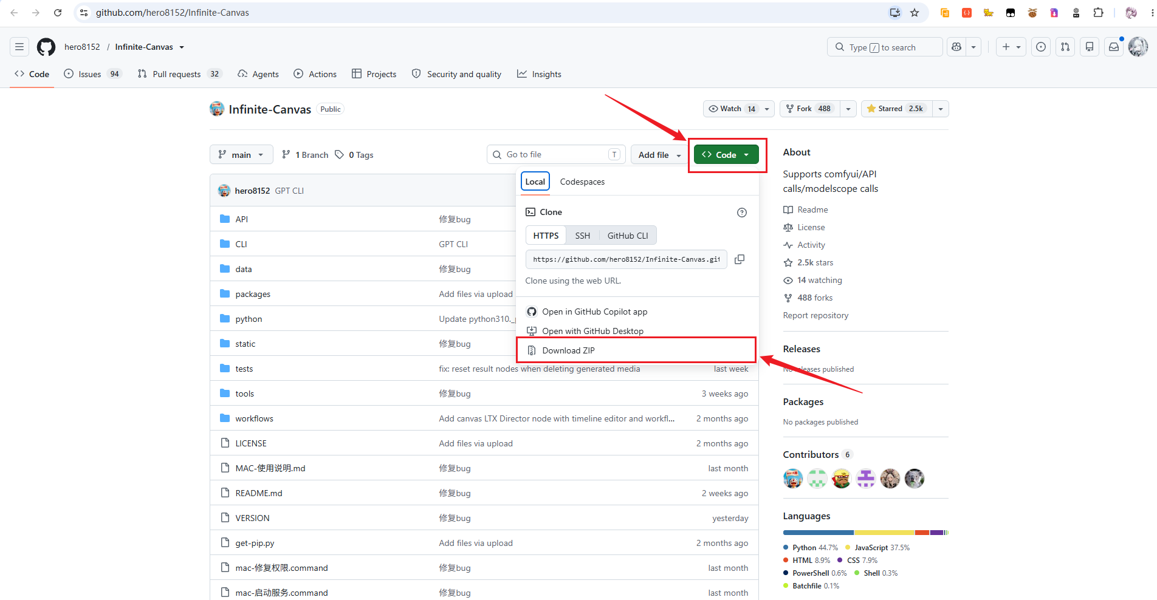Focus the Go to file search field
Image resolution: width=1157 pixels, height=600 pixels.
click(556, 155)
